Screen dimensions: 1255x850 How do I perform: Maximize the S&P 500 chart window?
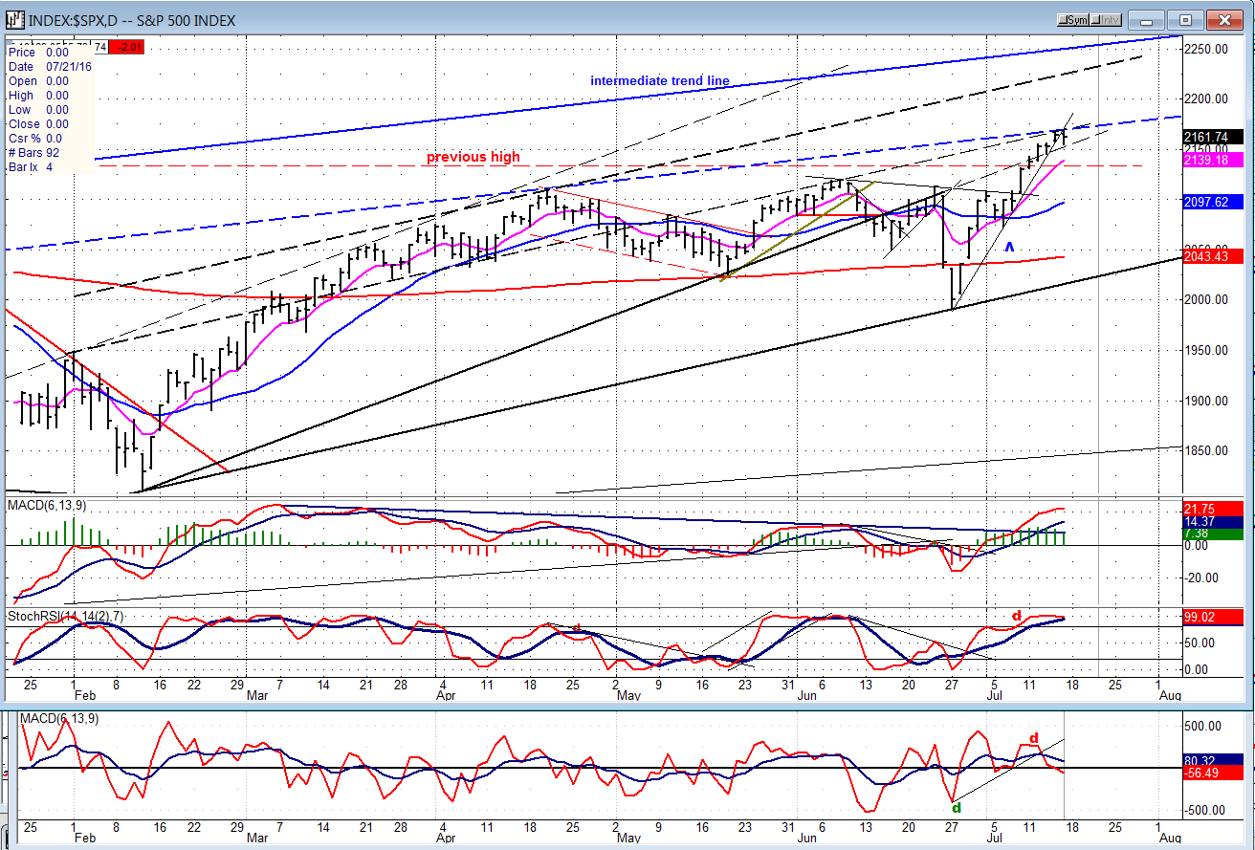coord(1185,20)
